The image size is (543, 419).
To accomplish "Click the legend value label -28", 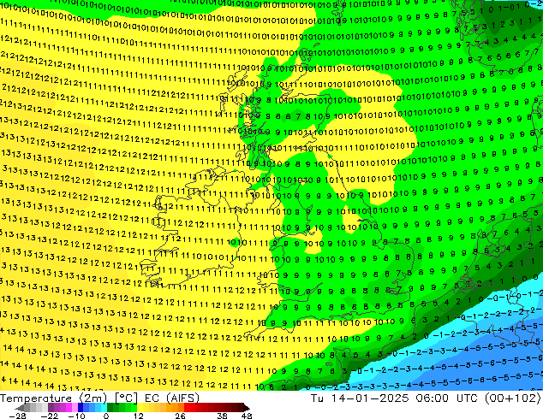I will (17, 416).
